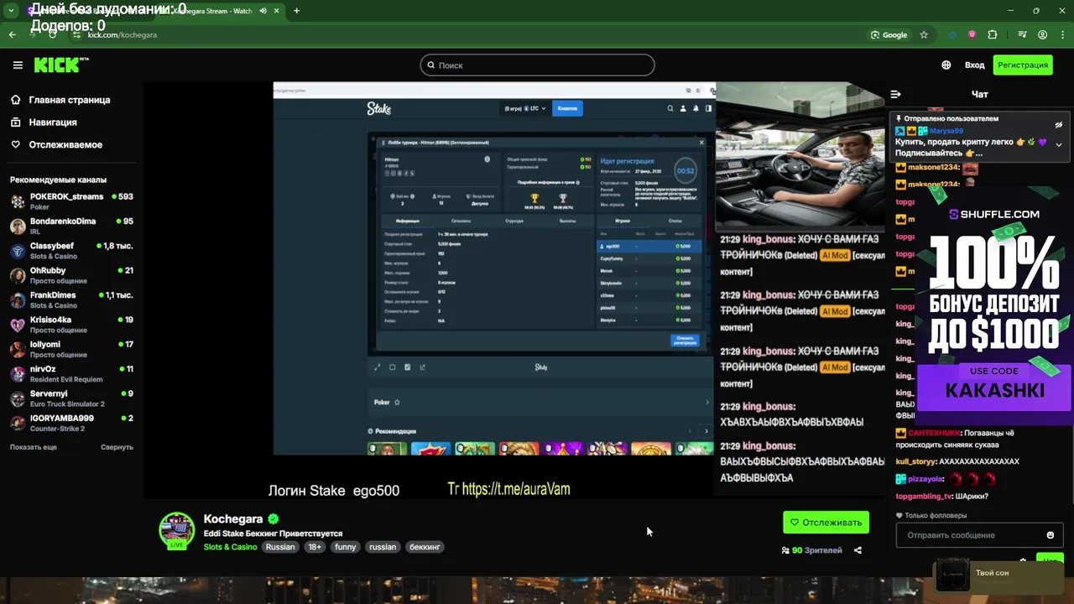Viewport: 1074px width, 604px height.
Task: Open browser extensions puzzle icon
Action: click(x=993, y=34)
